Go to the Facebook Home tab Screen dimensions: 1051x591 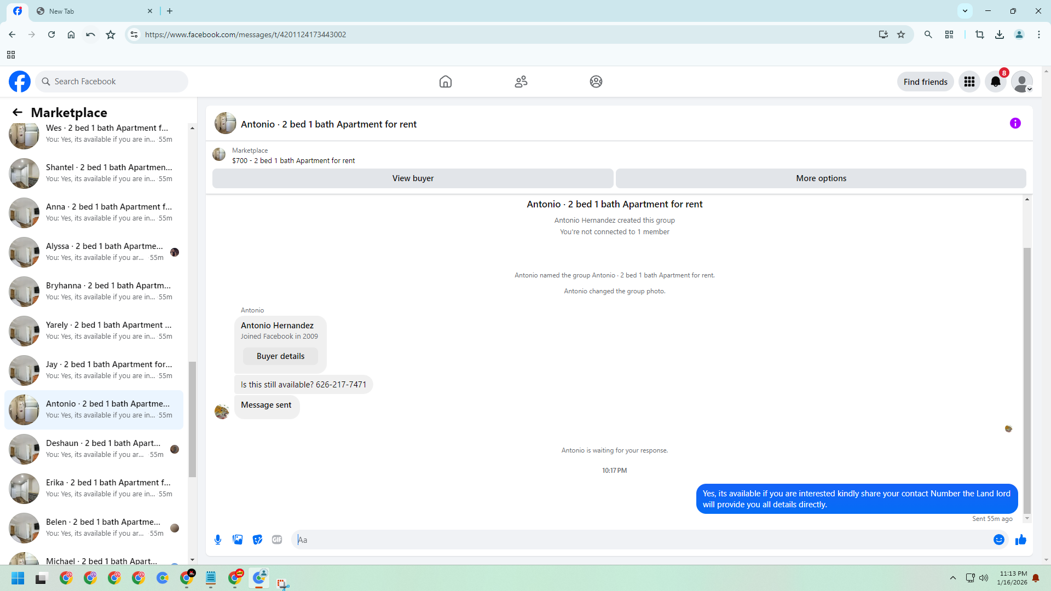445,82
